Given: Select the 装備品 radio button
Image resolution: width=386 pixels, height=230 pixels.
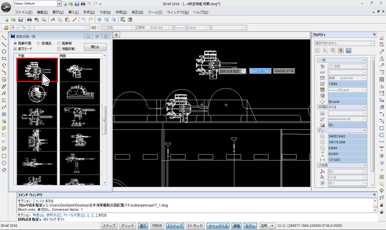Looking at the screenshot, I should (39, 43).
